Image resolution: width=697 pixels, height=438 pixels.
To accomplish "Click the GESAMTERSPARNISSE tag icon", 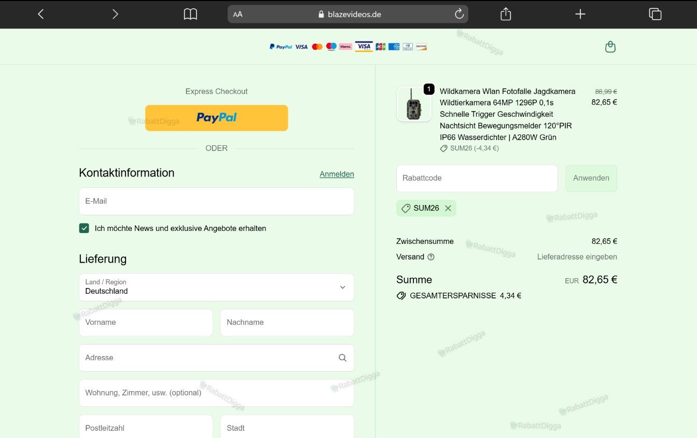I will click(401, 296).
